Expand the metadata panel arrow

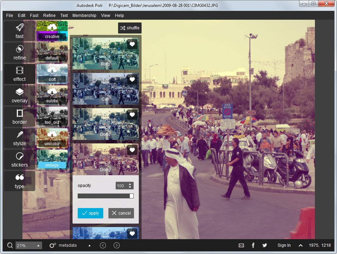coord(89,245)
